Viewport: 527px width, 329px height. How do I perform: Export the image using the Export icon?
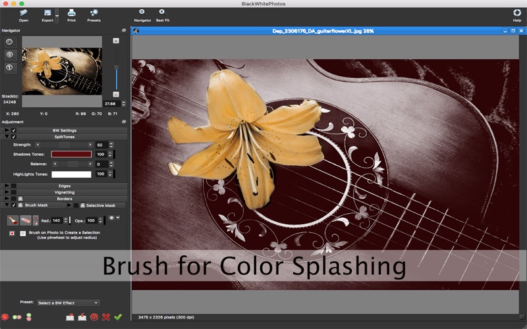click(47, 15)
